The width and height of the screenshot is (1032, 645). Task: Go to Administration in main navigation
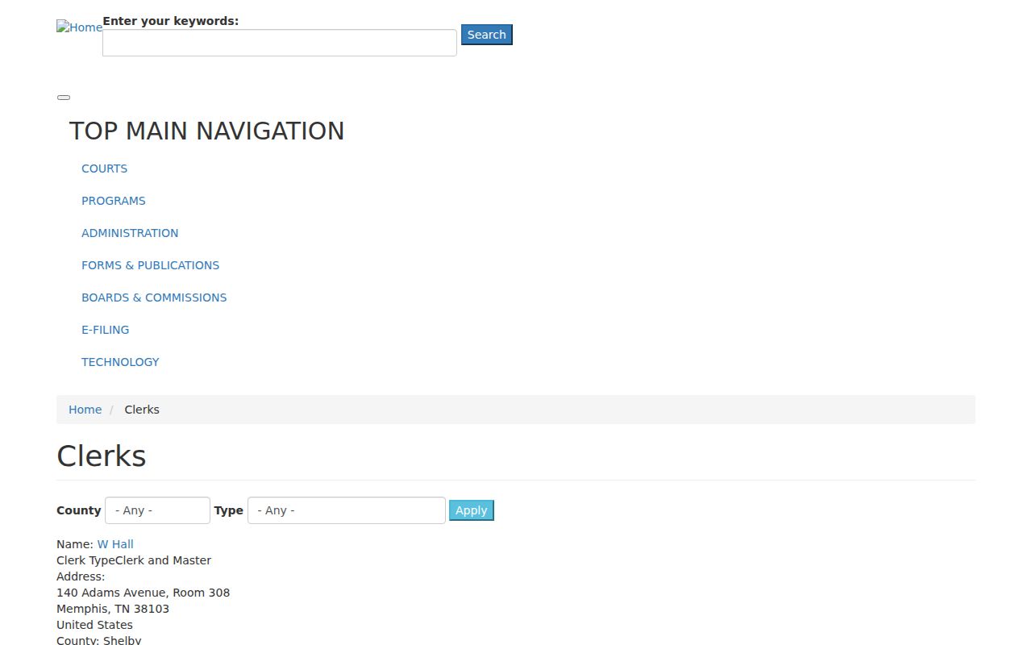coord(130,233)
